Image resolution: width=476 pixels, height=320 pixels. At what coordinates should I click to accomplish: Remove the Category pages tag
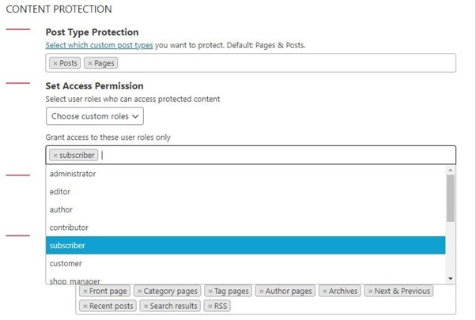pyautogui.click(x=140, y=292)
